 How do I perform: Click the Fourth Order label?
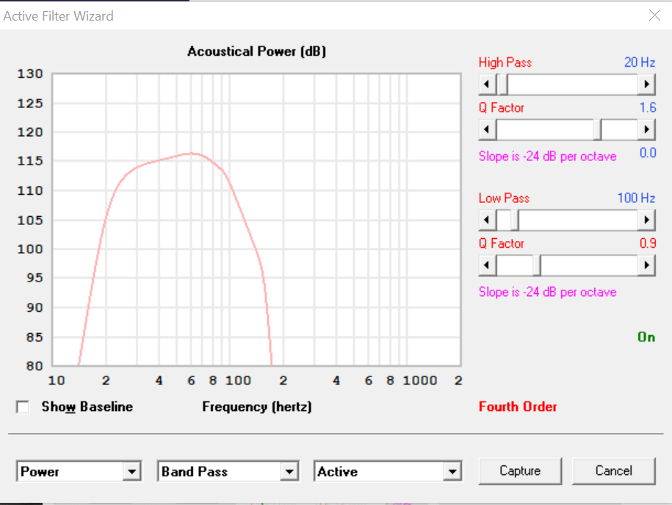[x=518, y=406]
